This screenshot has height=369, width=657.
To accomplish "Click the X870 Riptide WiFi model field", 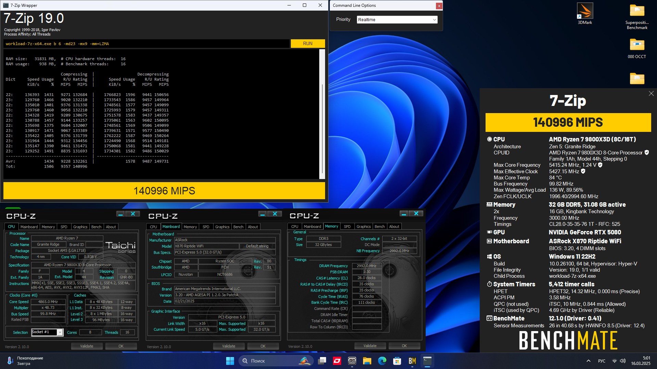I will [x=207, y=246].
